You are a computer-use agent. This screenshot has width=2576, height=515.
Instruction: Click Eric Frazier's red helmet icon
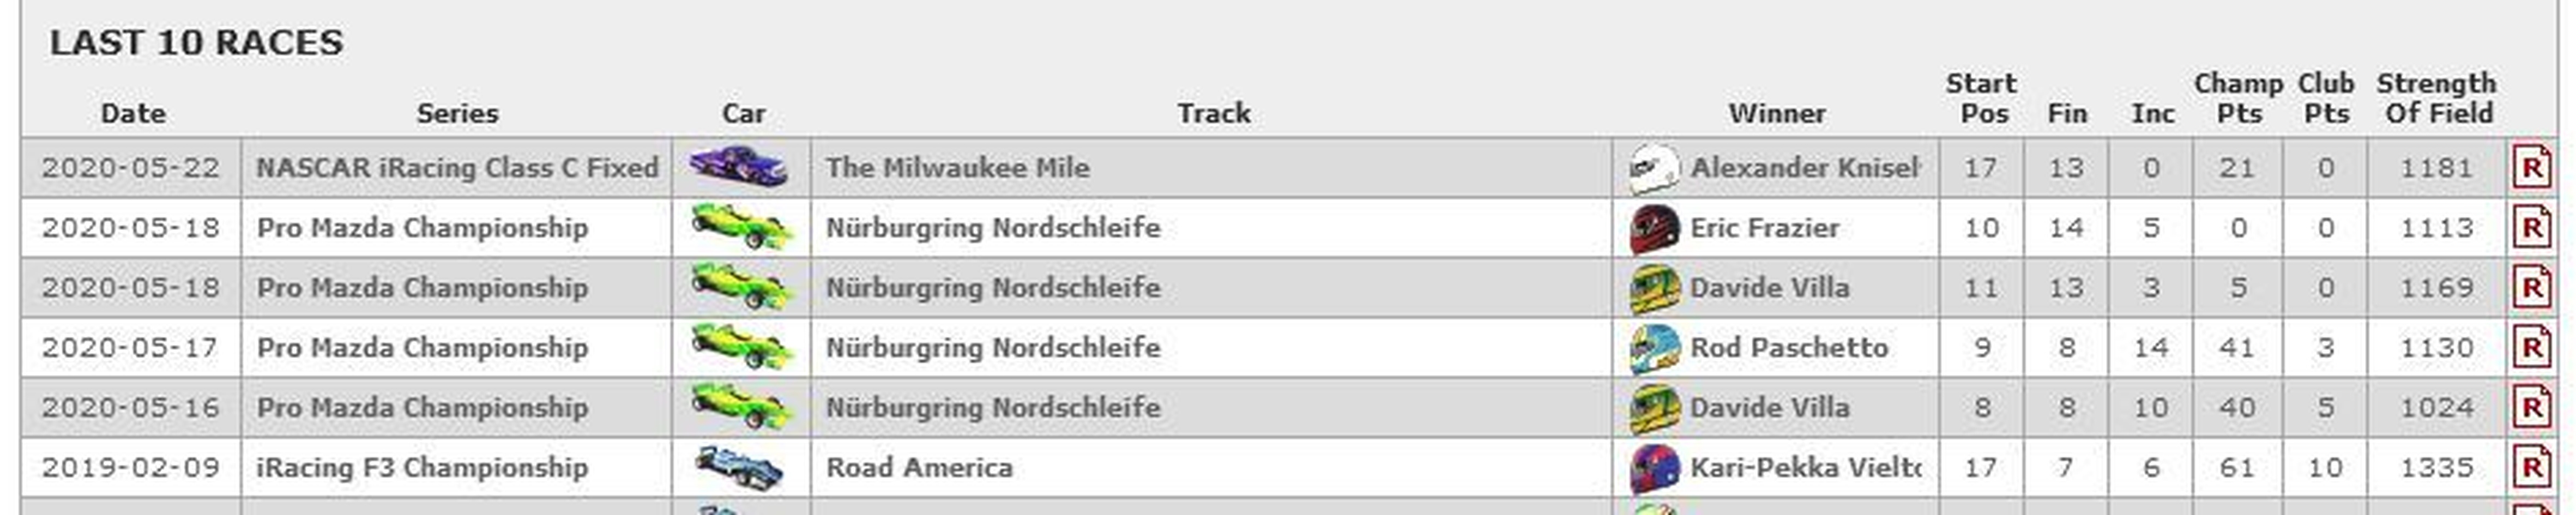point(1654,228)
